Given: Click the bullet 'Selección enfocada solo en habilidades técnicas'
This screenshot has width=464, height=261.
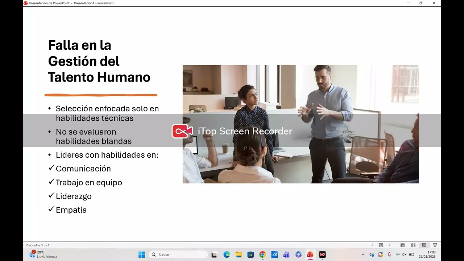Looking at the screenshot, I should point(107,113).
